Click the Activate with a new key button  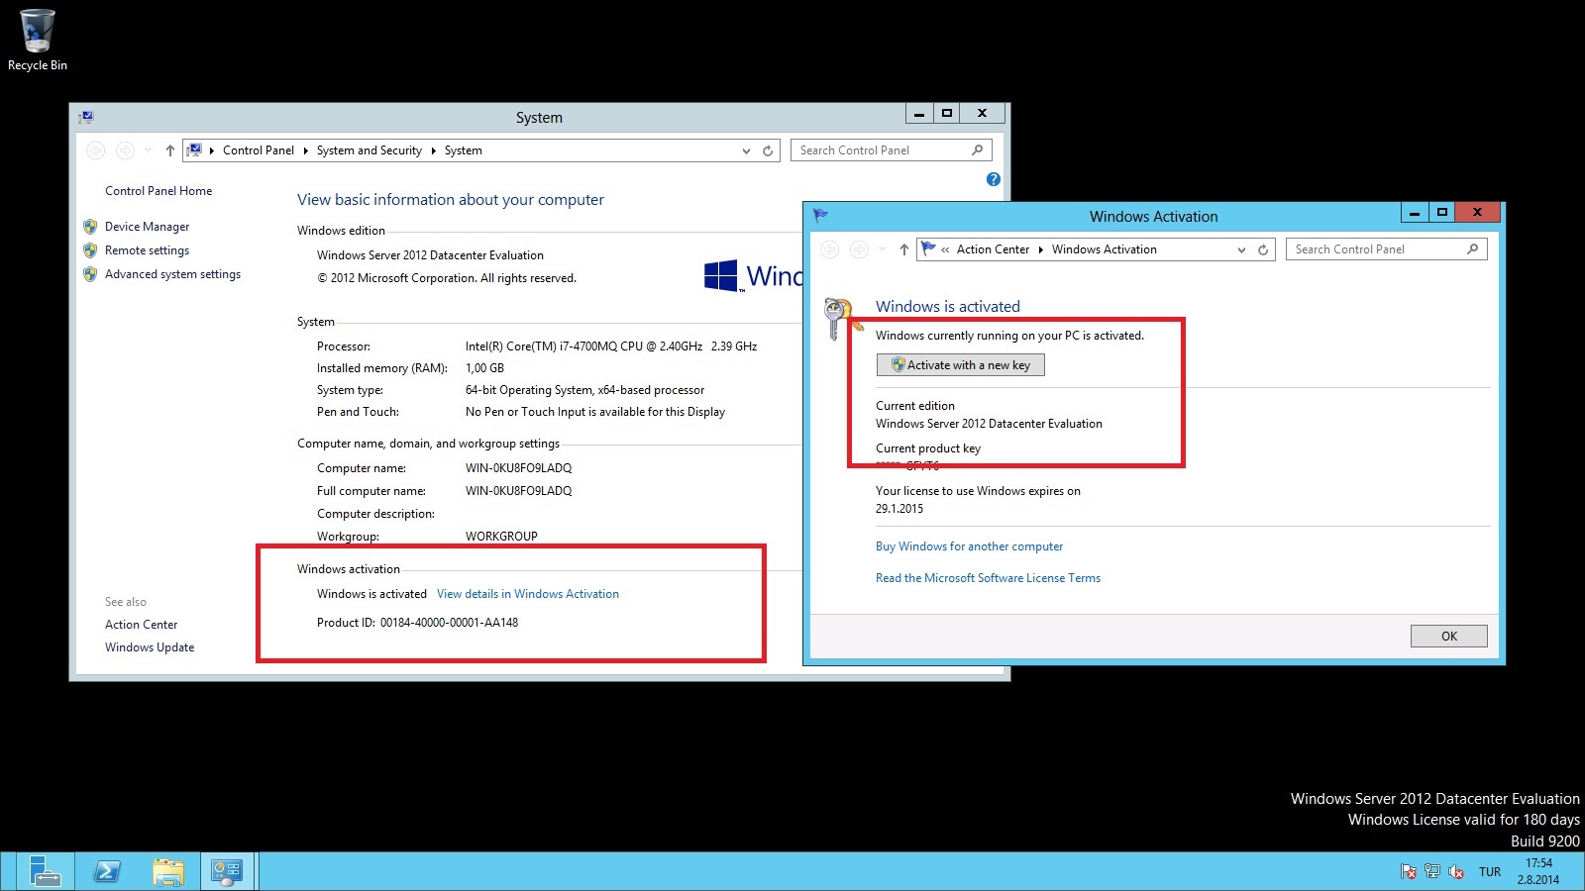tap(960, 365)
